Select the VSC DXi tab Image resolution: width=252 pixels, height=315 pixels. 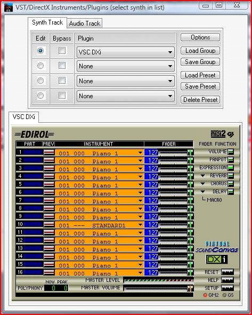tap(23, 117)
